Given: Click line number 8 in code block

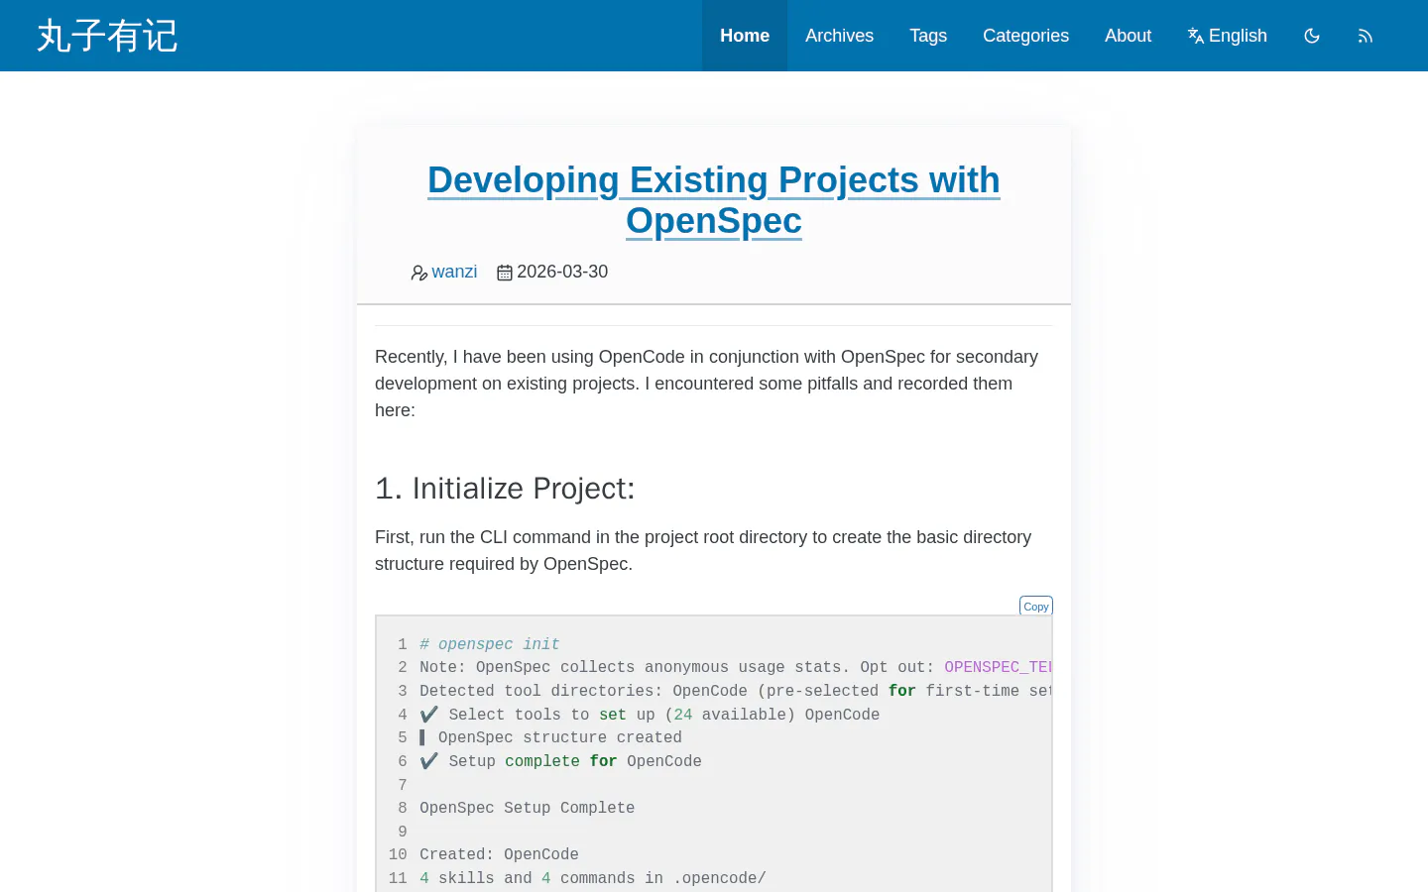Looking at the screenshot, I should [x=403, y=808].
